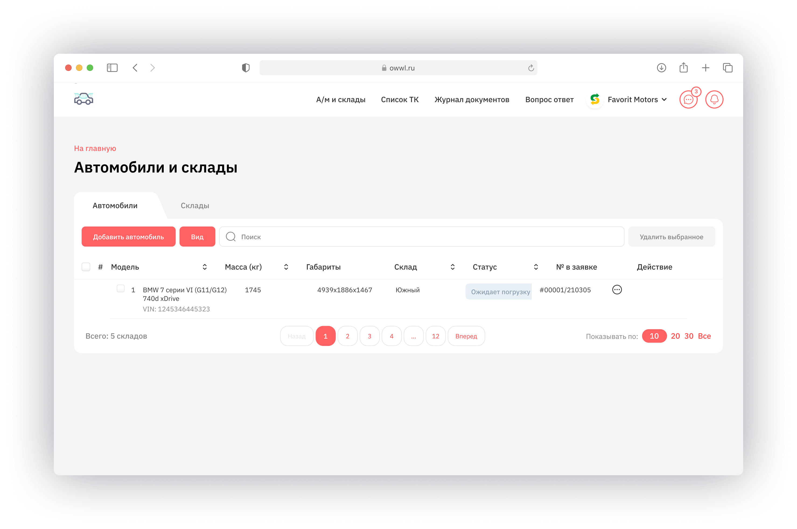Click the Назад pagination button
This screenshot has width=797, height=529.
point(297,336)
